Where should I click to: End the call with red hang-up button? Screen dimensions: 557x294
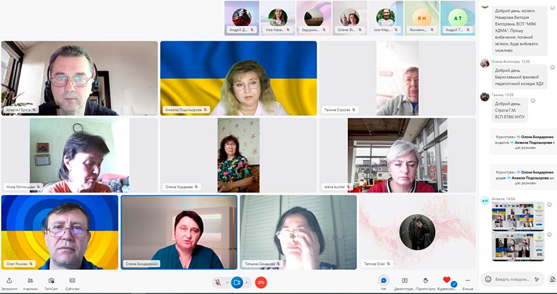[x=261, y=282]
